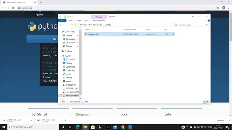Open New Volume (F:) drive

72,92
